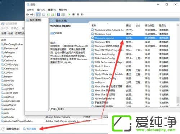Screen dimensions: 180x134
Task: Refresh the services list via toolbar icon
Action: 48,15
